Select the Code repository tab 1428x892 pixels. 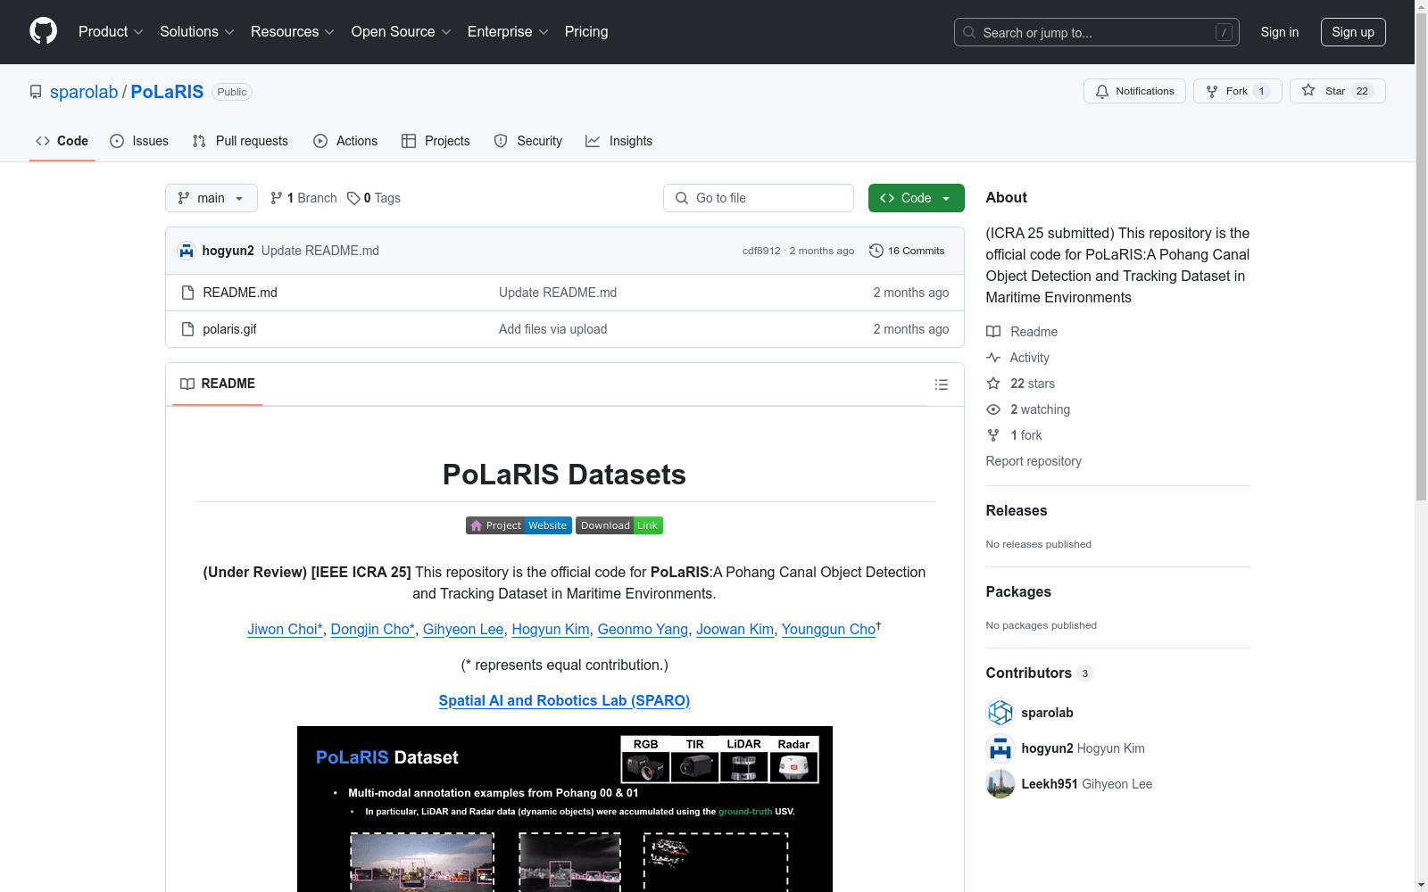[62, 141]
